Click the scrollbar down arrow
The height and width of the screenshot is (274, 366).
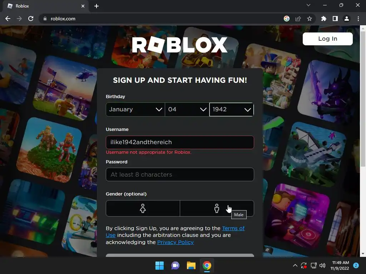(x=363, y=254)
